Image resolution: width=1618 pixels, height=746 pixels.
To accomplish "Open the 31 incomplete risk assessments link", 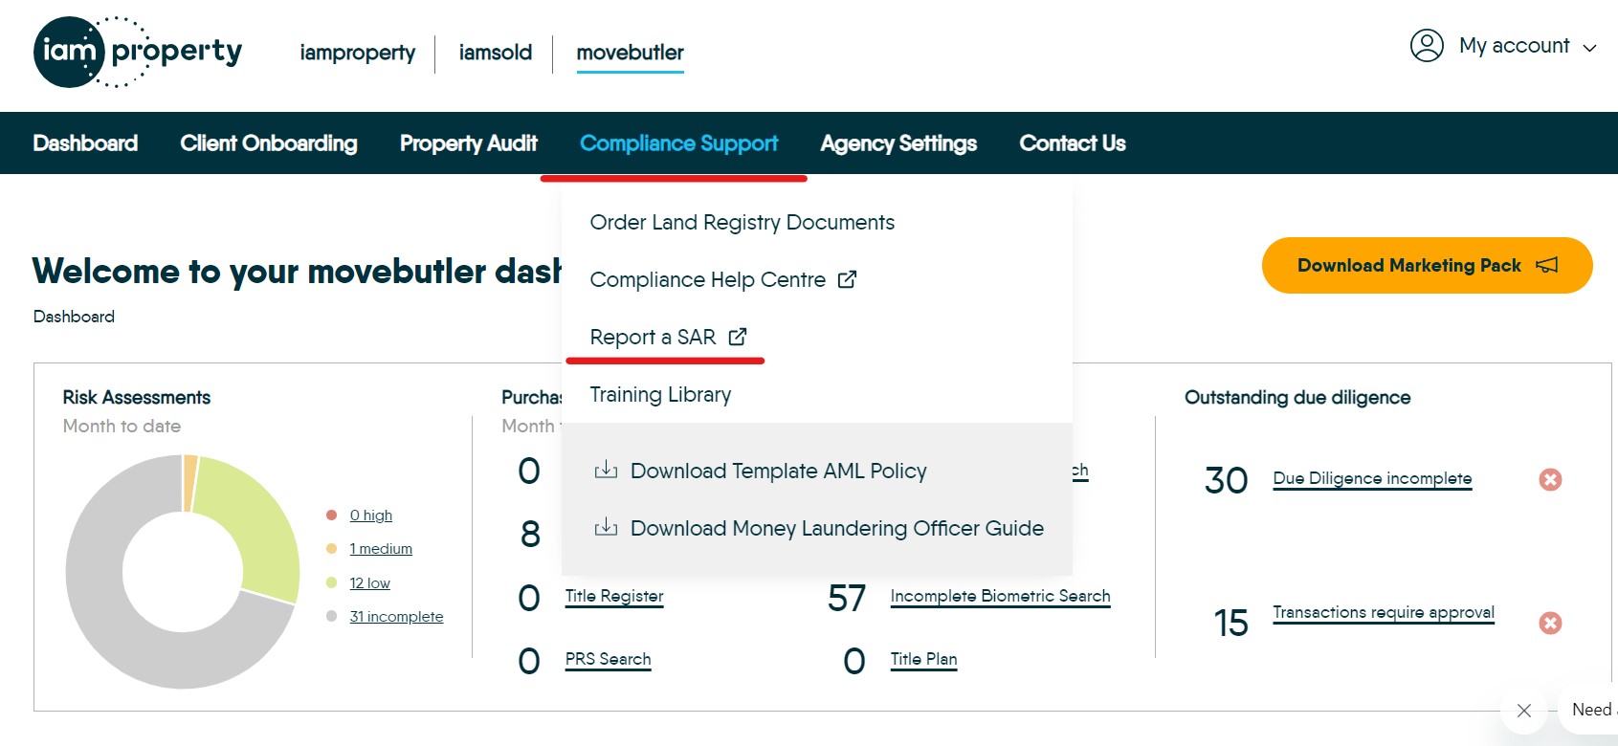I will (396, 617).
